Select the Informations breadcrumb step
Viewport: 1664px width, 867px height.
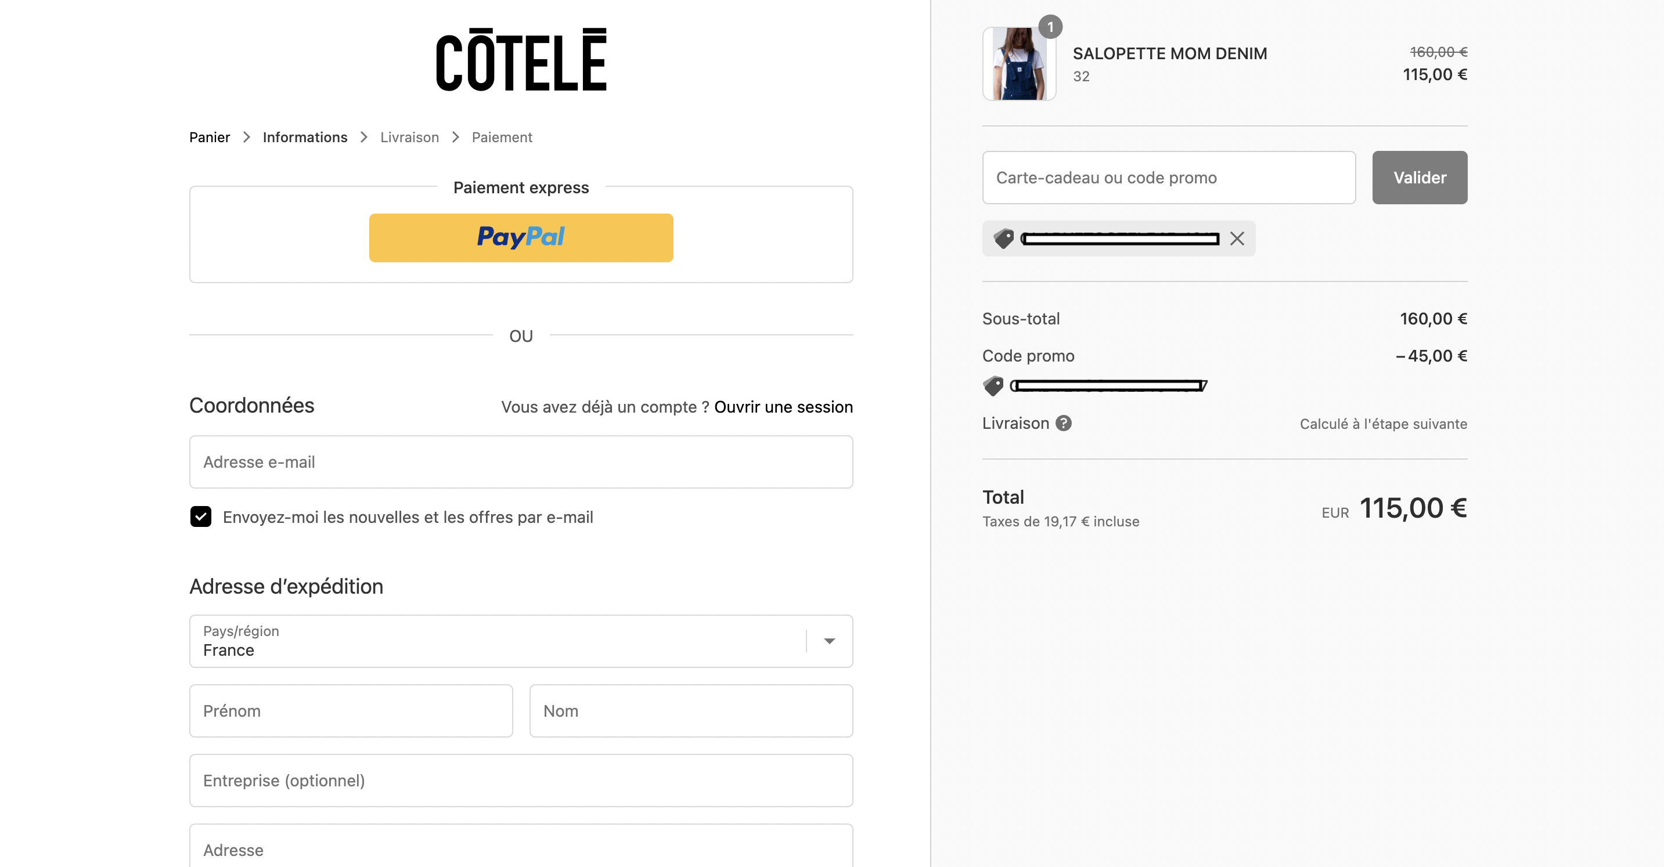pos(305,137)
